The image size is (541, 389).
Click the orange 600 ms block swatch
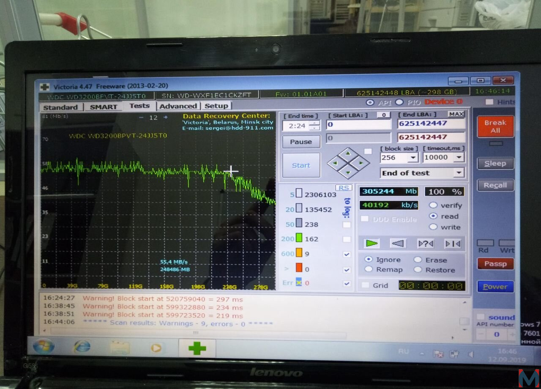pyautogui.click(x=299, y=254)
